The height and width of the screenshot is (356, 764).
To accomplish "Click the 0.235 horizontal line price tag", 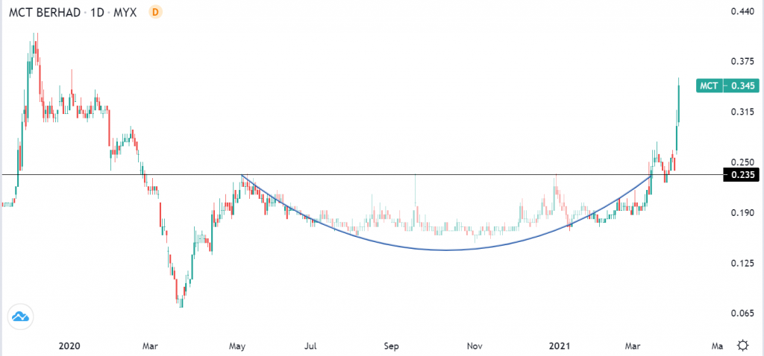I will [x=741, y=175].
